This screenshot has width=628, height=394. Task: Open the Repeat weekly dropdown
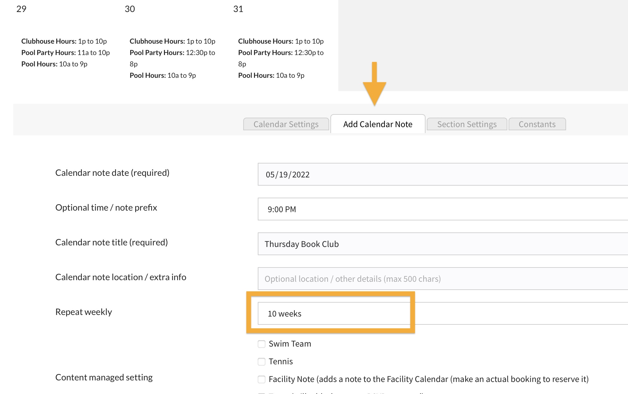click(x=334, y=314)
